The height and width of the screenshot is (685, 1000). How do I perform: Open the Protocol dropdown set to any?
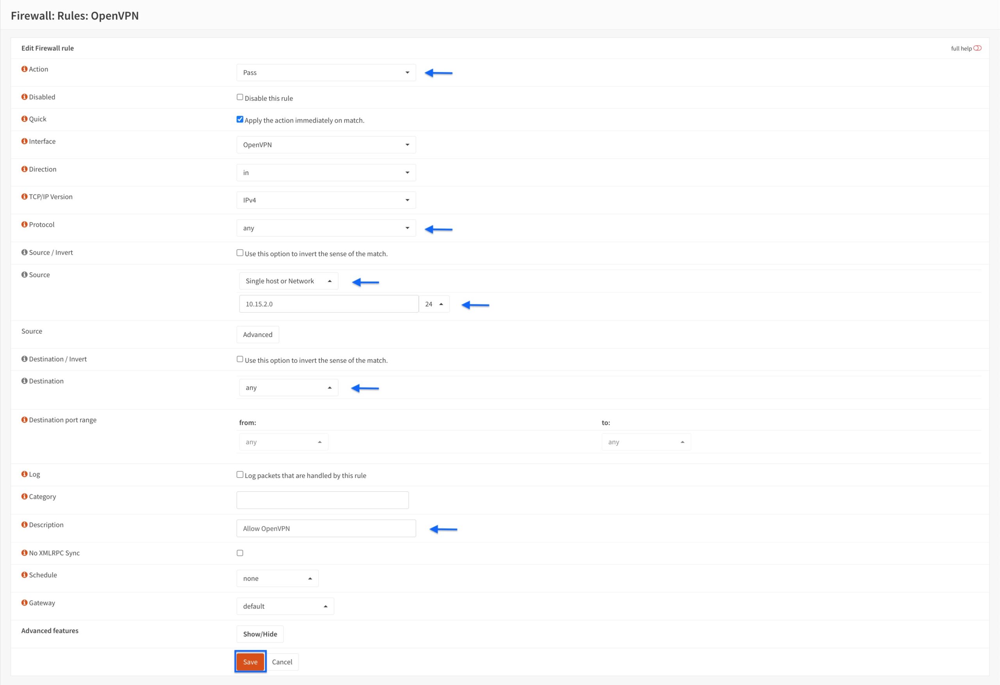tap(326, 228)
